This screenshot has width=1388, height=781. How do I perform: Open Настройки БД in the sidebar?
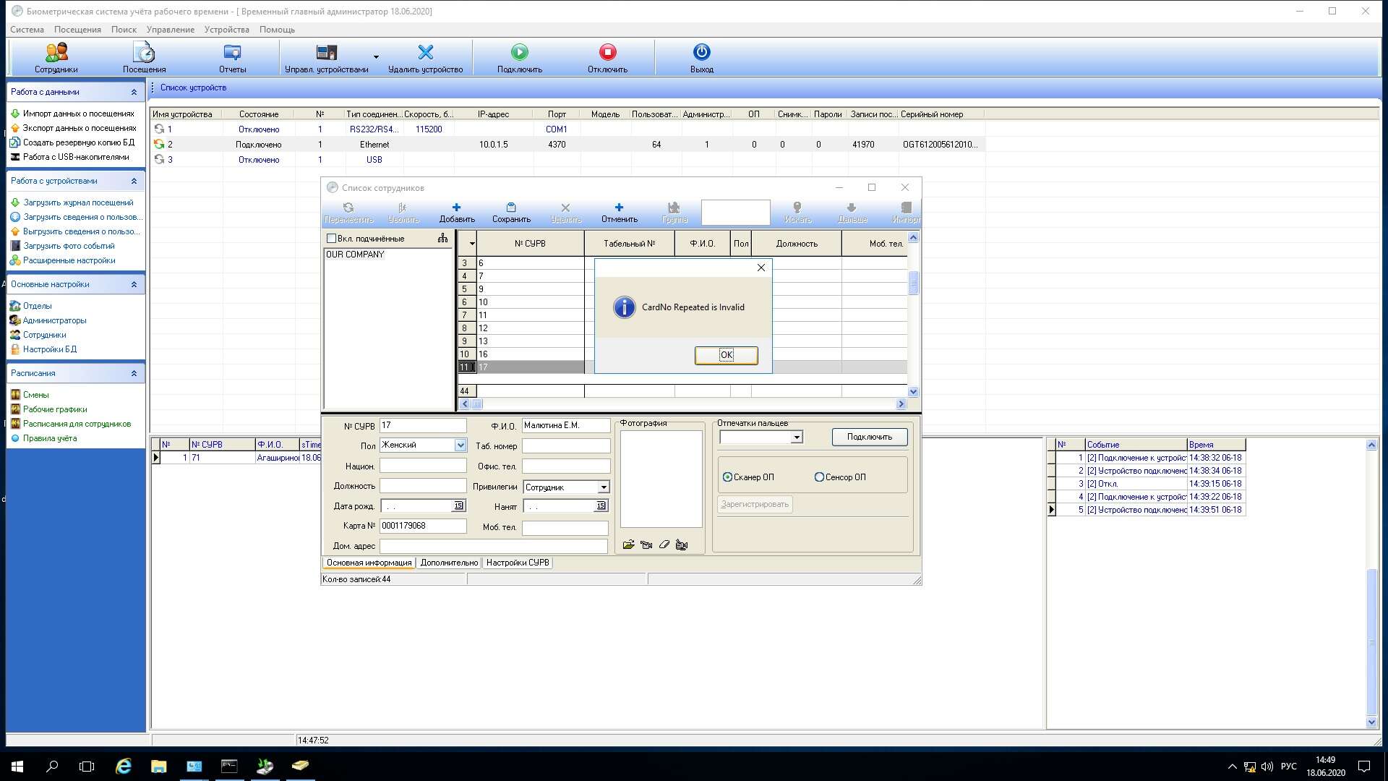pos(49,349)
